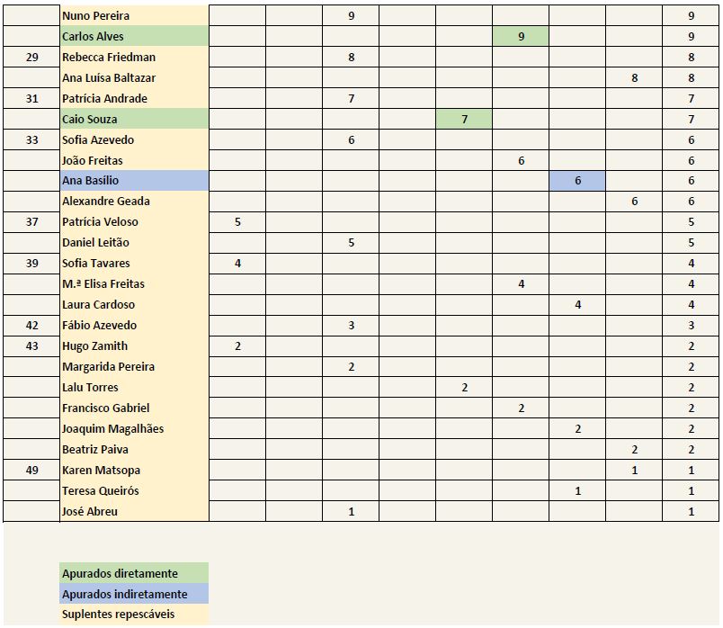Viewport: 723px width, 628px height.
Task: Click the green Carlos Alves cell
Action: pos(134,36)
